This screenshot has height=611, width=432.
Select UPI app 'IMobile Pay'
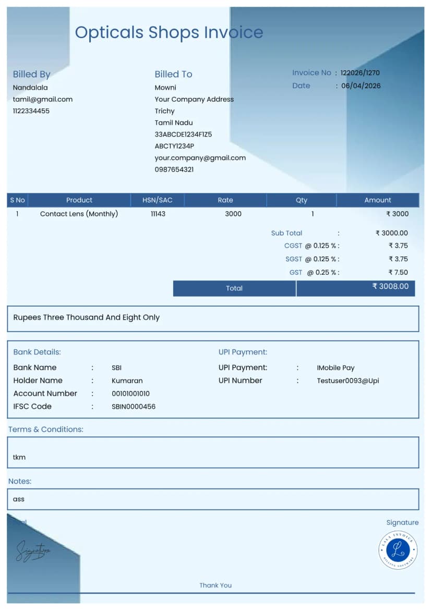(x=335, y=368)
